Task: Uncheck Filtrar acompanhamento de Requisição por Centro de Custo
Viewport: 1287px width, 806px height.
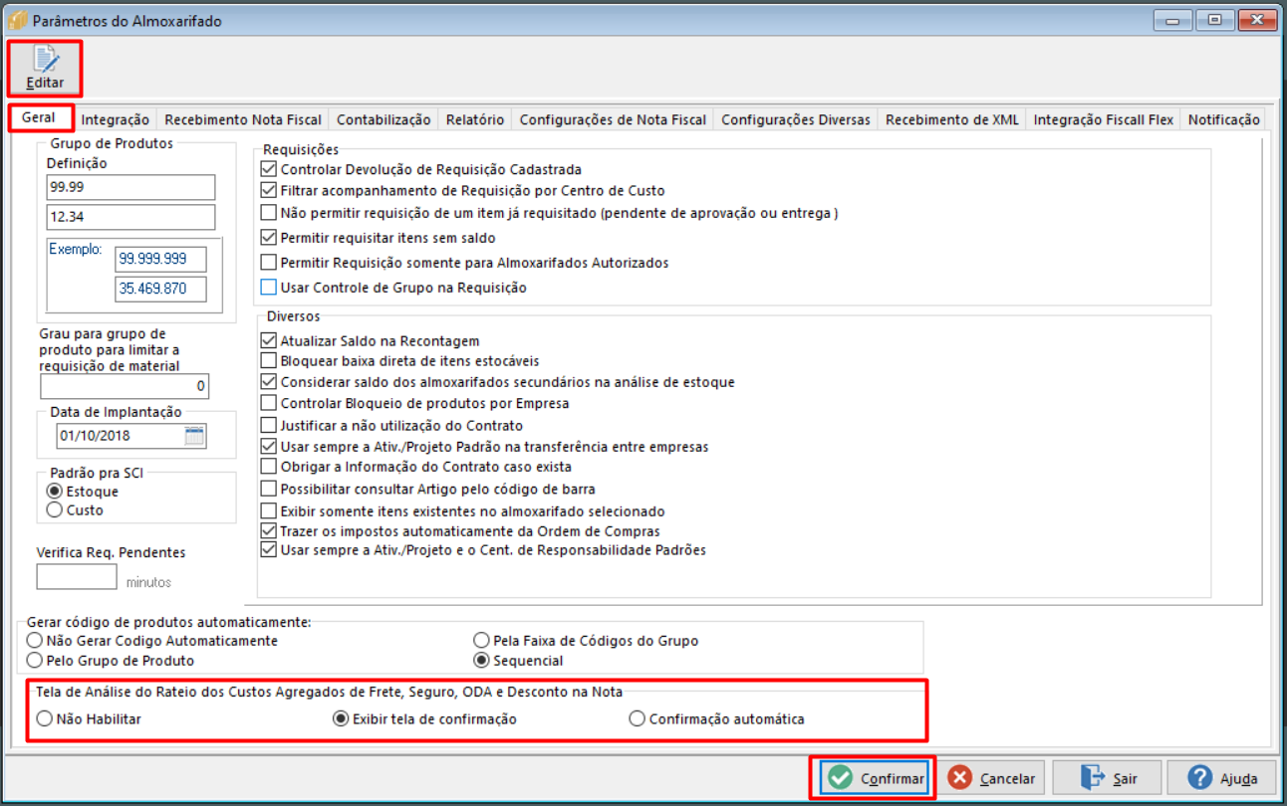Action: [268, 190]
